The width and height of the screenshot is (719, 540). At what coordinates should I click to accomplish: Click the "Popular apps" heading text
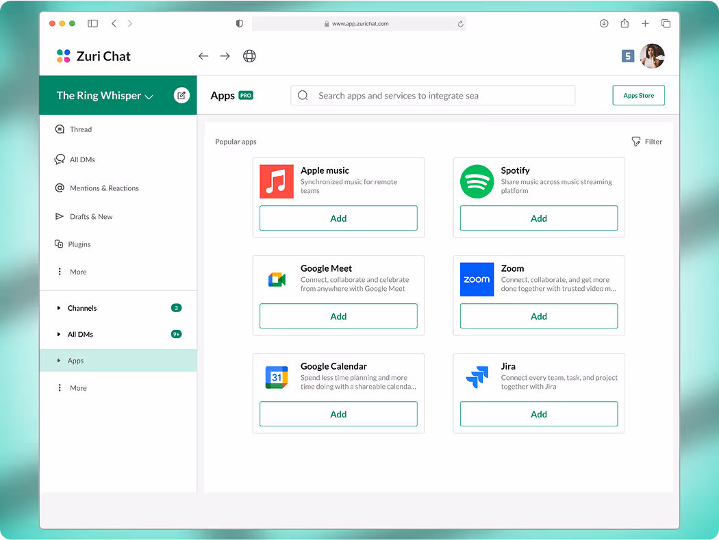coord(236,142)
